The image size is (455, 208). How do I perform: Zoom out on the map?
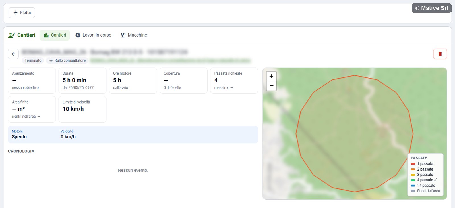(x=271, y=86)
